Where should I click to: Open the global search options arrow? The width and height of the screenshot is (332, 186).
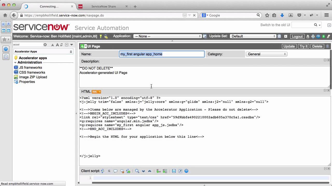[320, 25]
